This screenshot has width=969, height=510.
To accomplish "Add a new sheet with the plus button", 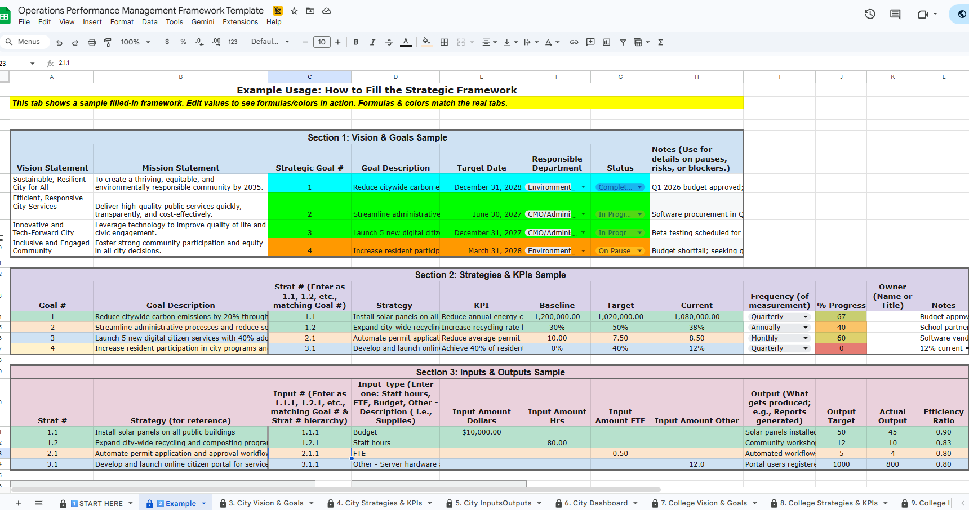I will (18, 503).
